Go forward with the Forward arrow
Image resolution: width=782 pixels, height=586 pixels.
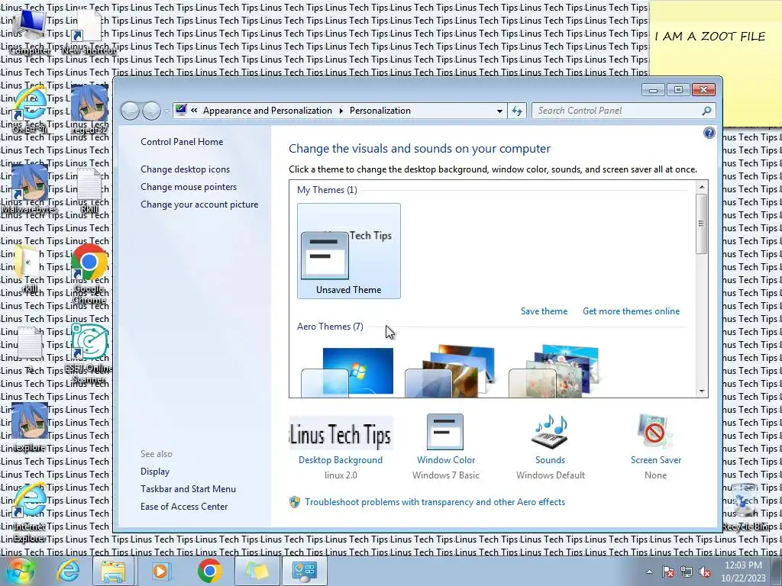151,111
